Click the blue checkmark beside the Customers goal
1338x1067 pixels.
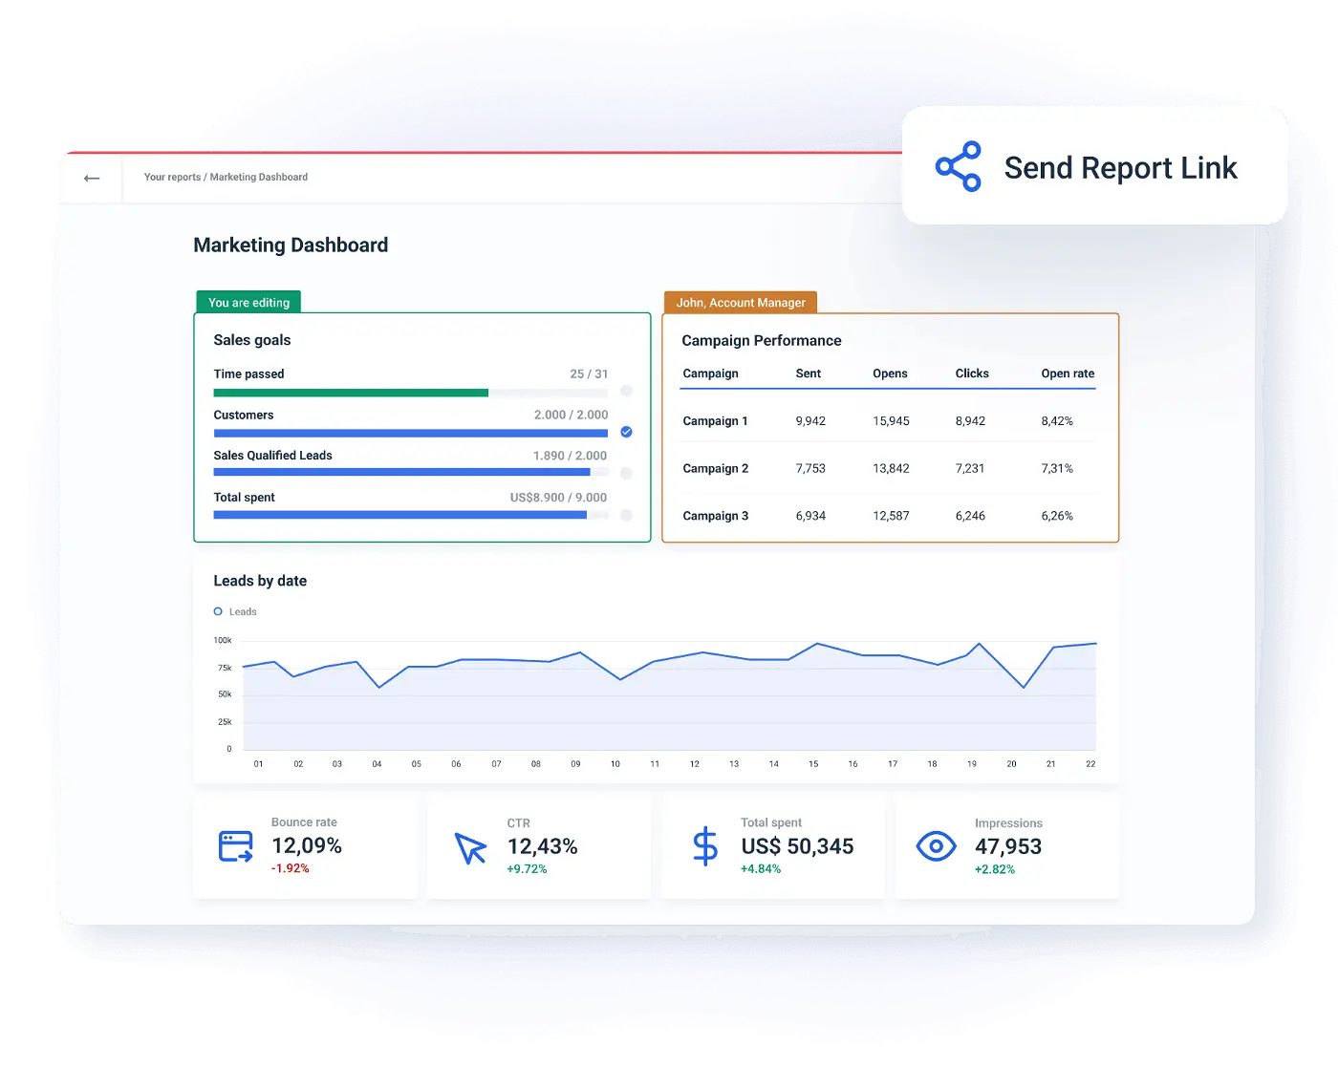(626, 432)
